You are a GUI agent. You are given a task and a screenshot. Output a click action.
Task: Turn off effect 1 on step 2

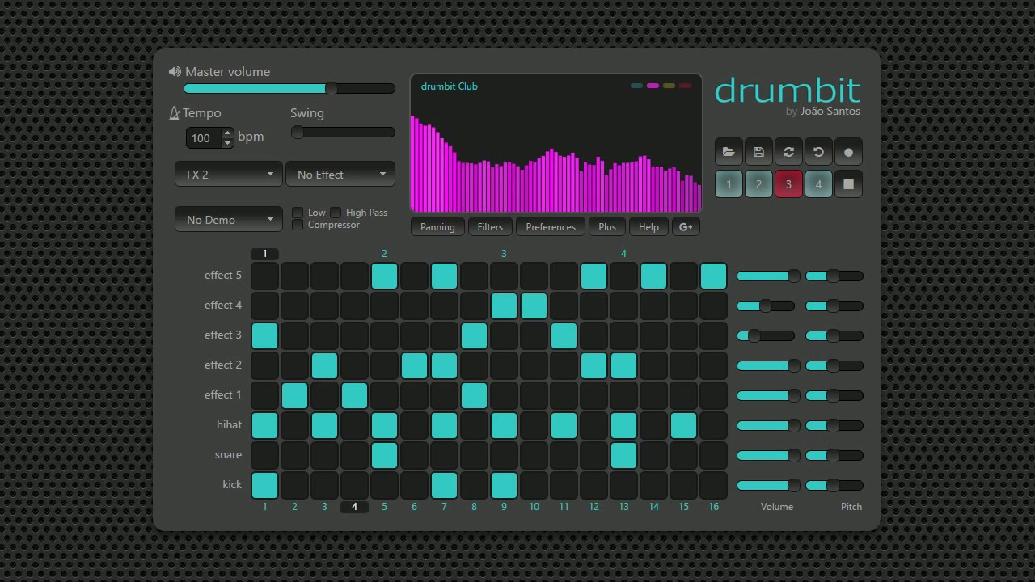tap(294, 395)
